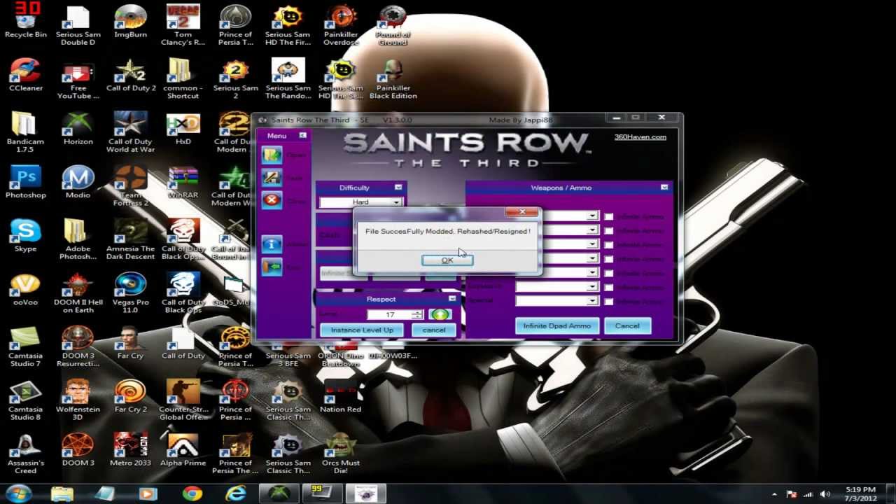
Task: Open the Modio desktop icon
Action: click(78, 182)
